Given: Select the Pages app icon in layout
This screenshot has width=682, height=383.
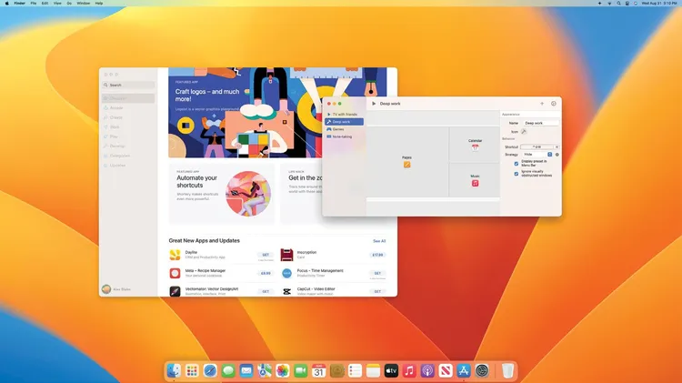Looking at the screenshot, I should [407, 165].
